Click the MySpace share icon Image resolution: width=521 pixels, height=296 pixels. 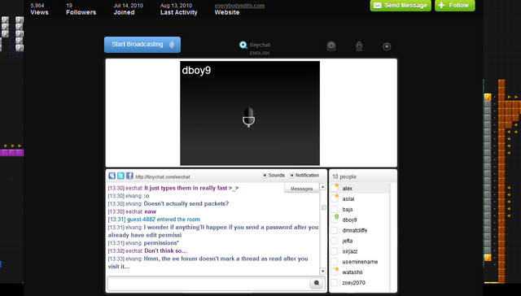click(112, 176)
